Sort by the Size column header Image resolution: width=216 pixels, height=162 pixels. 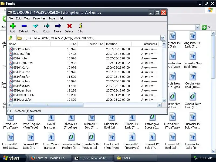[64, 44]
